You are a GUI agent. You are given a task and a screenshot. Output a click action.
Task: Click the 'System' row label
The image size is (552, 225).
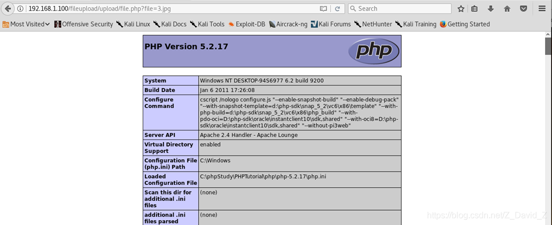(x=155, y=81)
